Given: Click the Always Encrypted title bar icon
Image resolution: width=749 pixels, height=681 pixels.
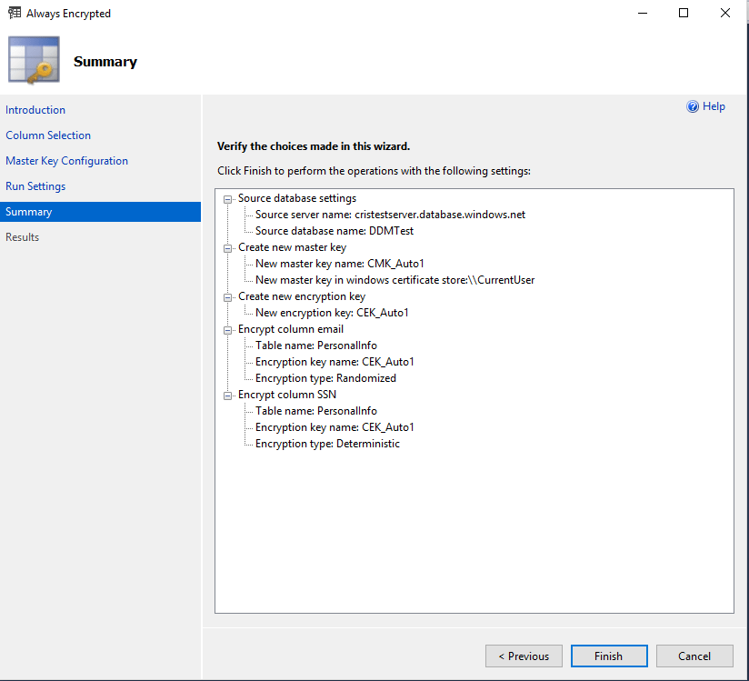Looking at the screenshot, I should point(15,14).
